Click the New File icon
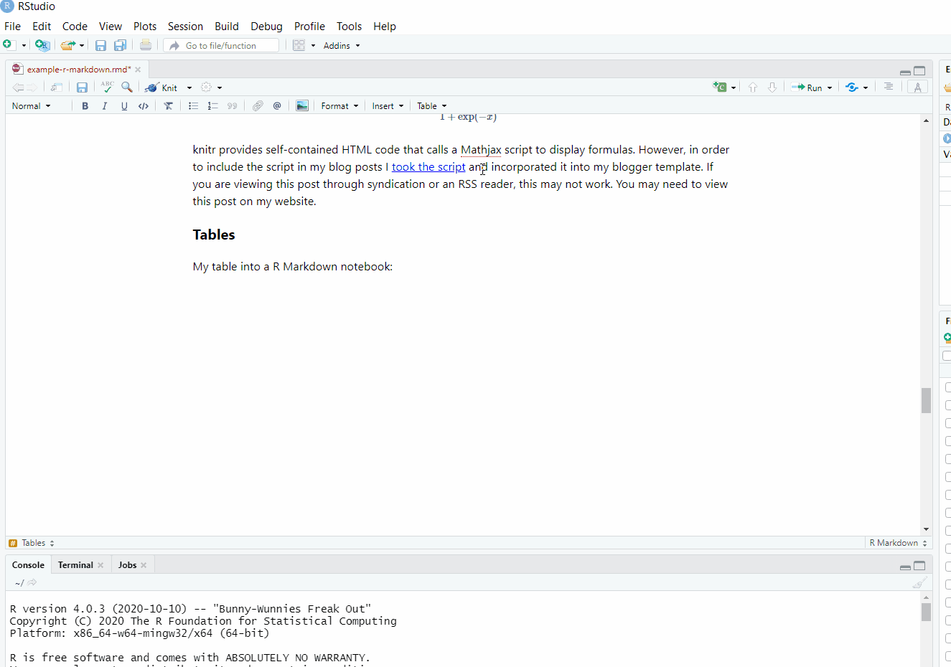The image size is (951, 667). [8, 45]
